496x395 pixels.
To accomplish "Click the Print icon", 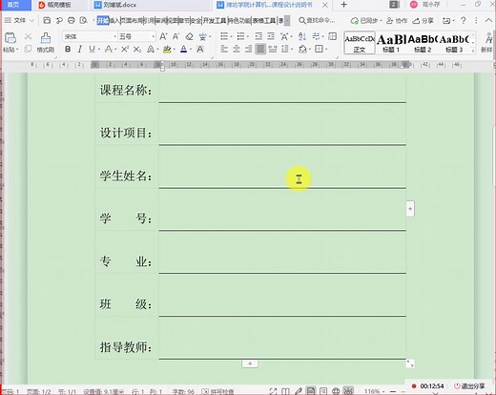I will tap(72, 20).
